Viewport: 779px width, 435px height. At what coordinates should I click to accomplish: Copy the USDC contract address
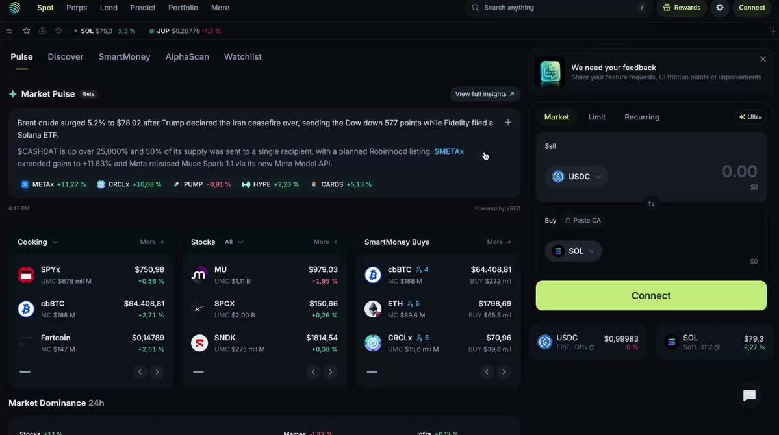point(592,347)
